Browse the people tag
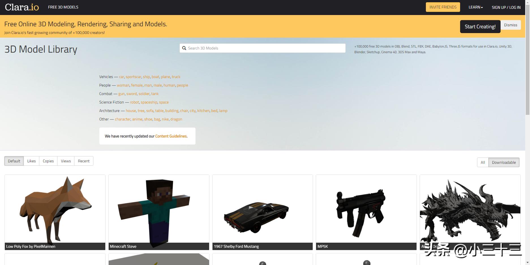 tap(183, 85)
